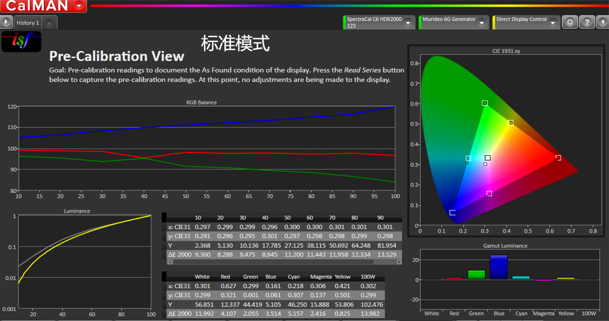Expand the SpectraCal C6 HDR2000 meter dropdown

pos(409,23)
